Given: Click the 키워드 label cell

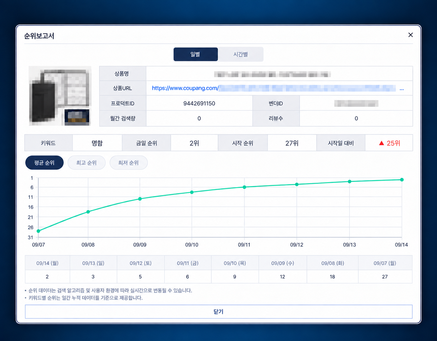Looking at the screenshot, I should [48, 143].
